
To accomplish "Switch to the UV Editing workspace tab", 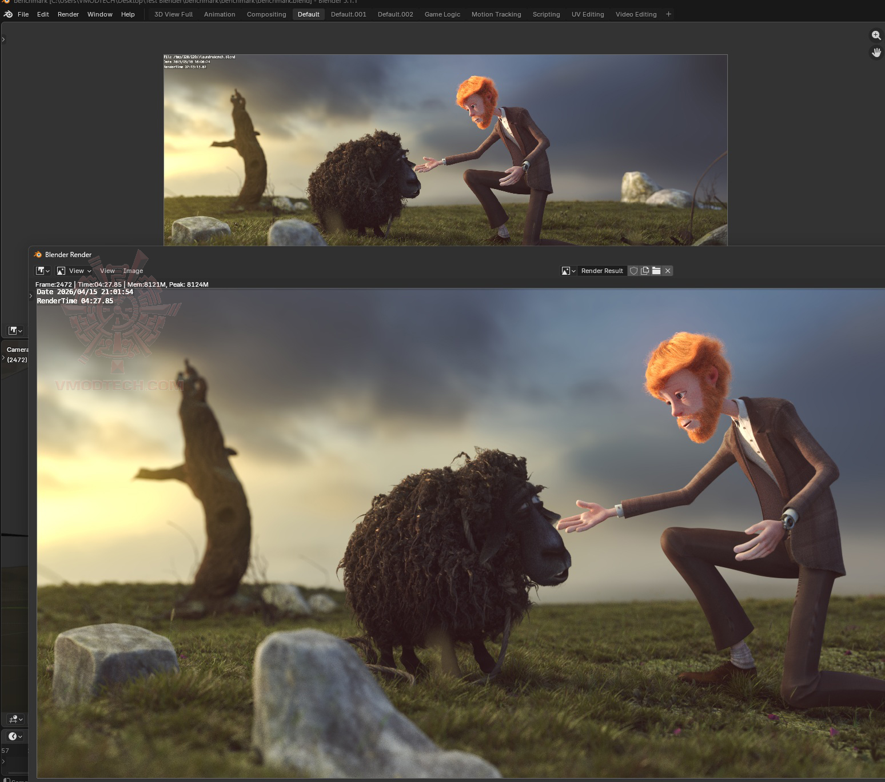I will [x=588, y=14].
